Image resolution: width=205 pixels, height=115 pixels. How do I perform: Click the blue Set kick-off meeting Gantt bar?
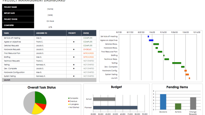coord(148,36)
